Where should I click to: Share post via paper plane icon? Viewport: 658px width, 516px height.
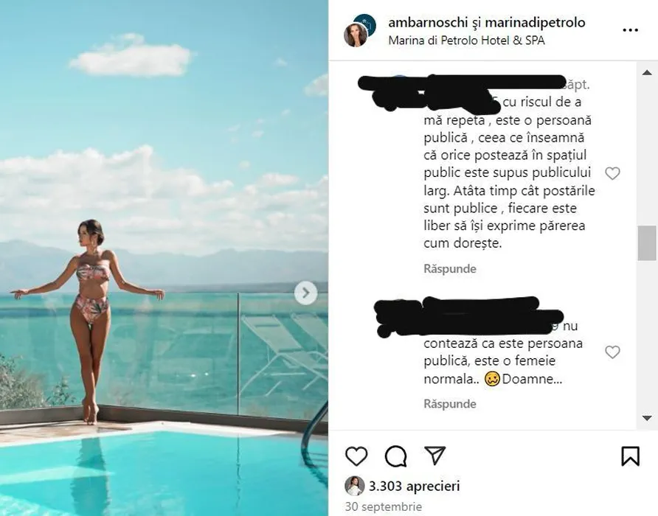coord(434,455)
